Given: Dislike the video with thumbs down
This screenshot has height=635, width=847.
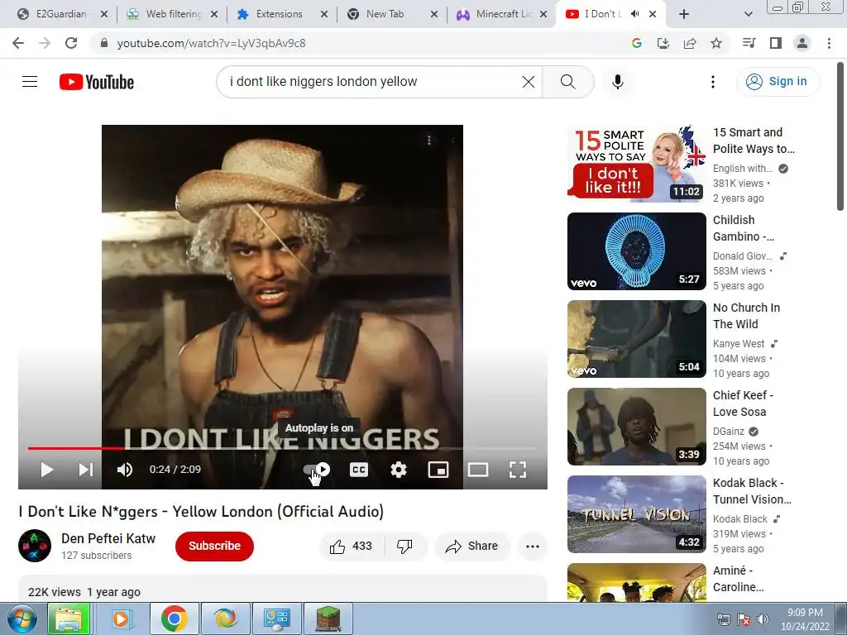Looking at the screenshot, I should [404, 547].
